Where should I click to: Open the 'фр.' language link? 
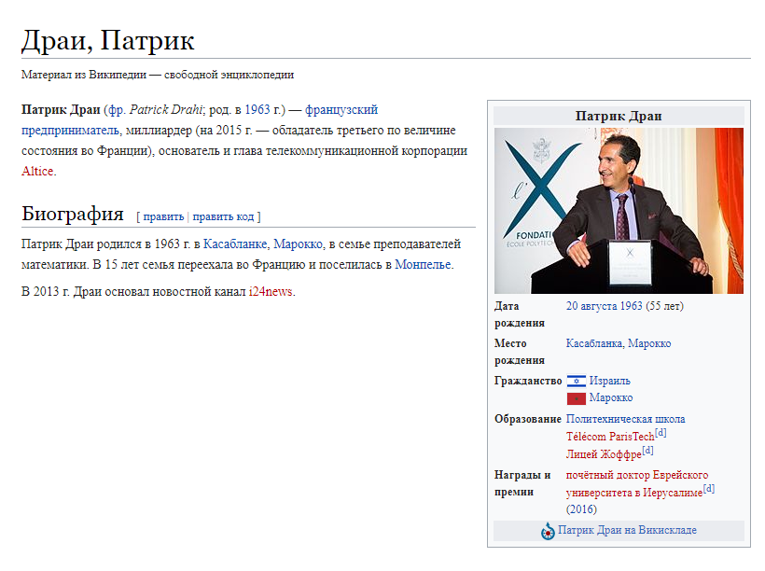(116, 110)
